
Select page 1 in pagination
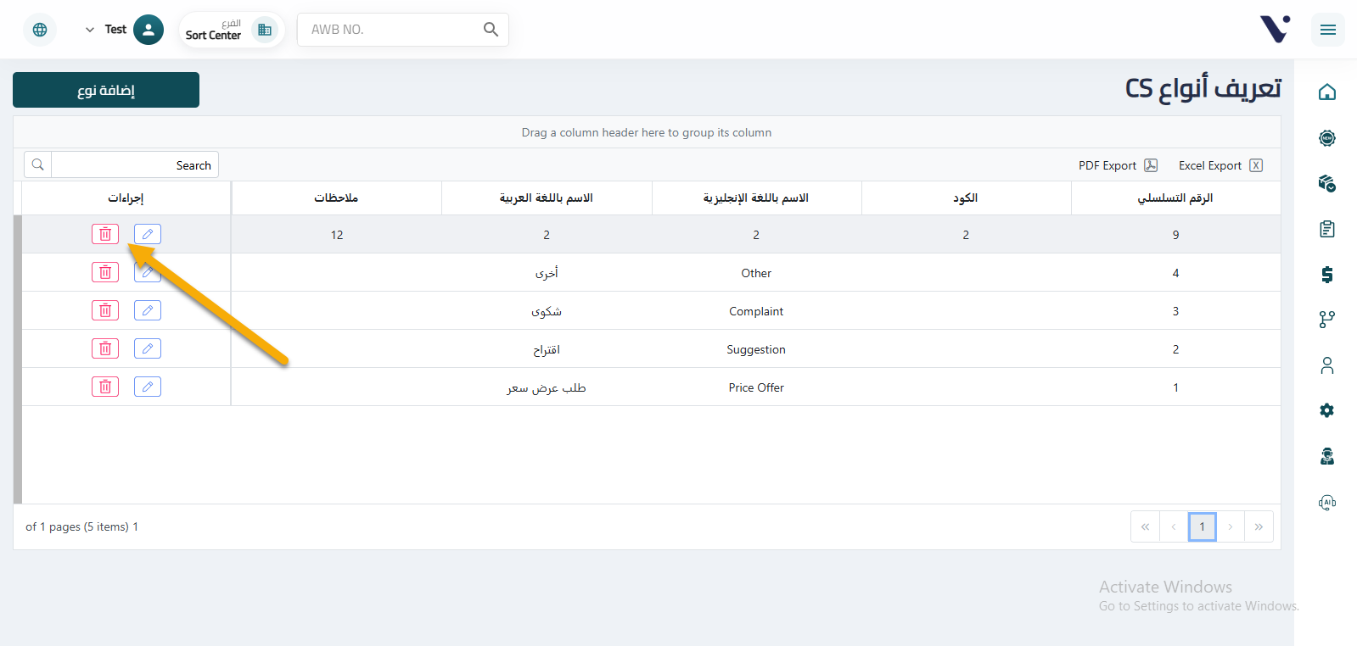[1202, 526]
